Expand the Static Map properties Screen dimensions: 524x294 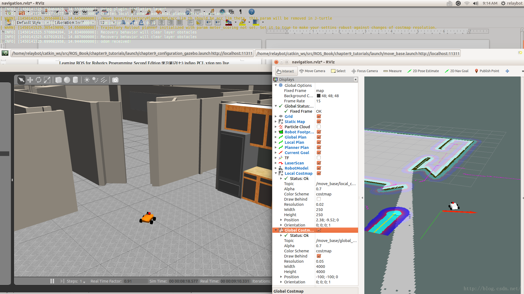276,122
